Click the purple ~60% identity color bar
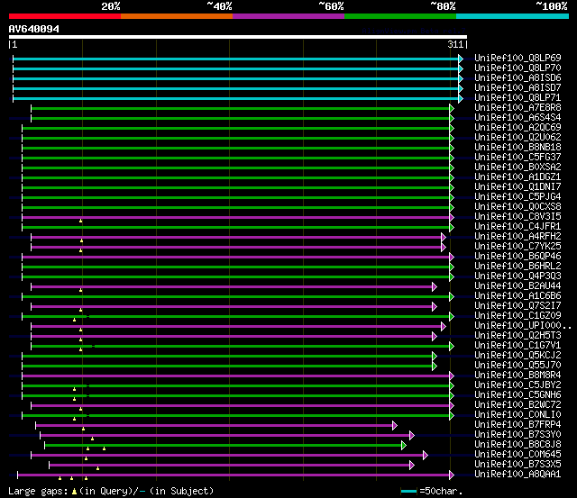Screen dimensions: 577x498 tap(288, 16)
